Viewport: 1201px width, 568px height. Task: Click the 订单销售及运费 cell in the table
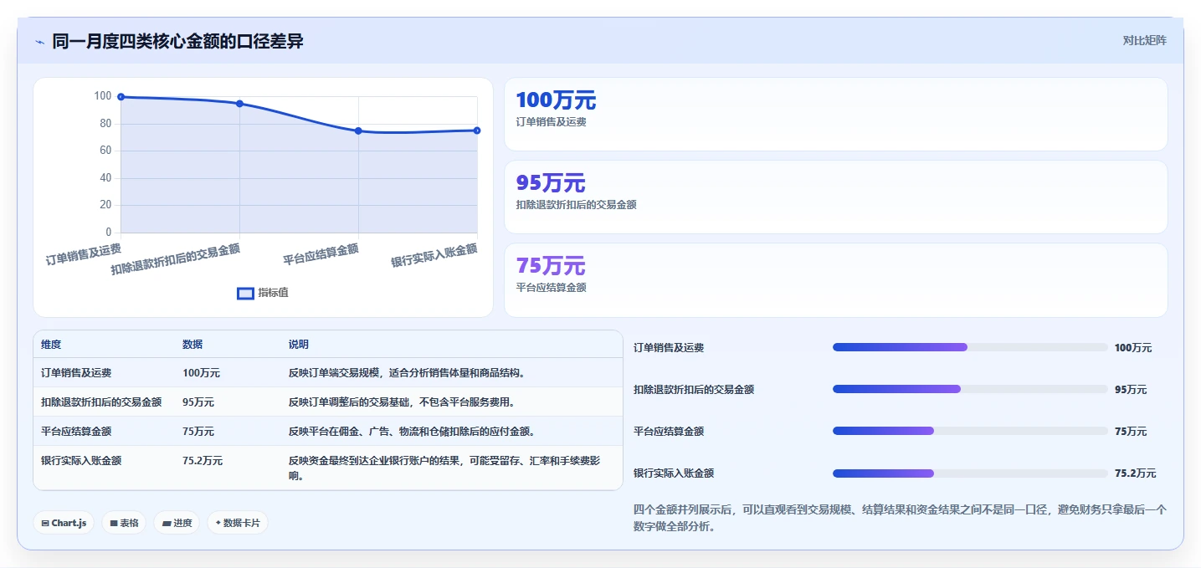point(76,373)
